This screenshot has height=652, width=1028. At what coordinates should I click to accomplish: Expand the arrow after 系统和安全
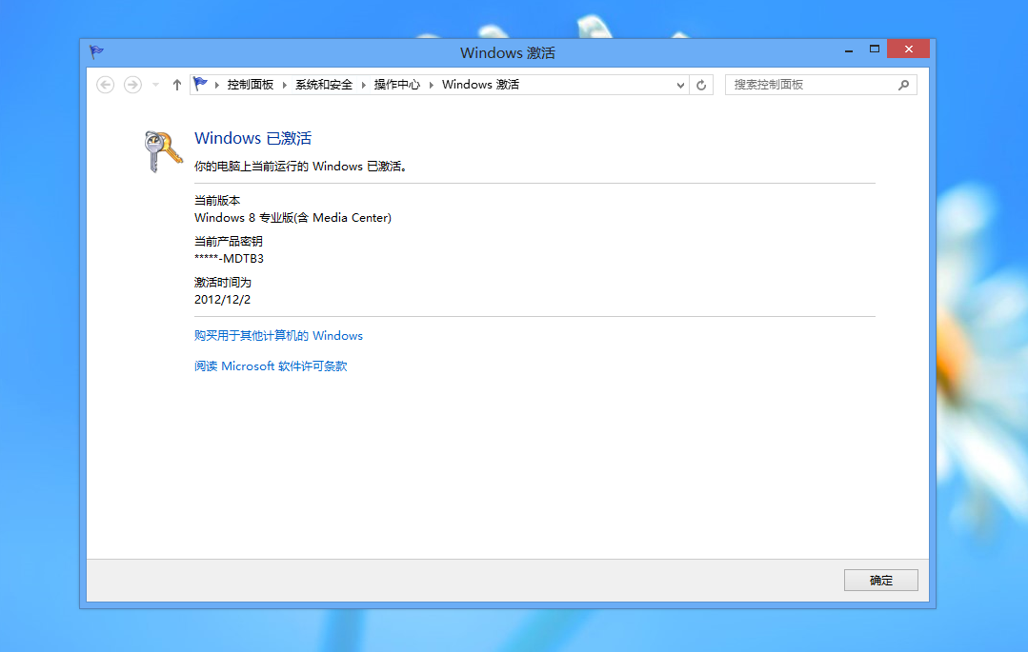[x=363, y=85]
